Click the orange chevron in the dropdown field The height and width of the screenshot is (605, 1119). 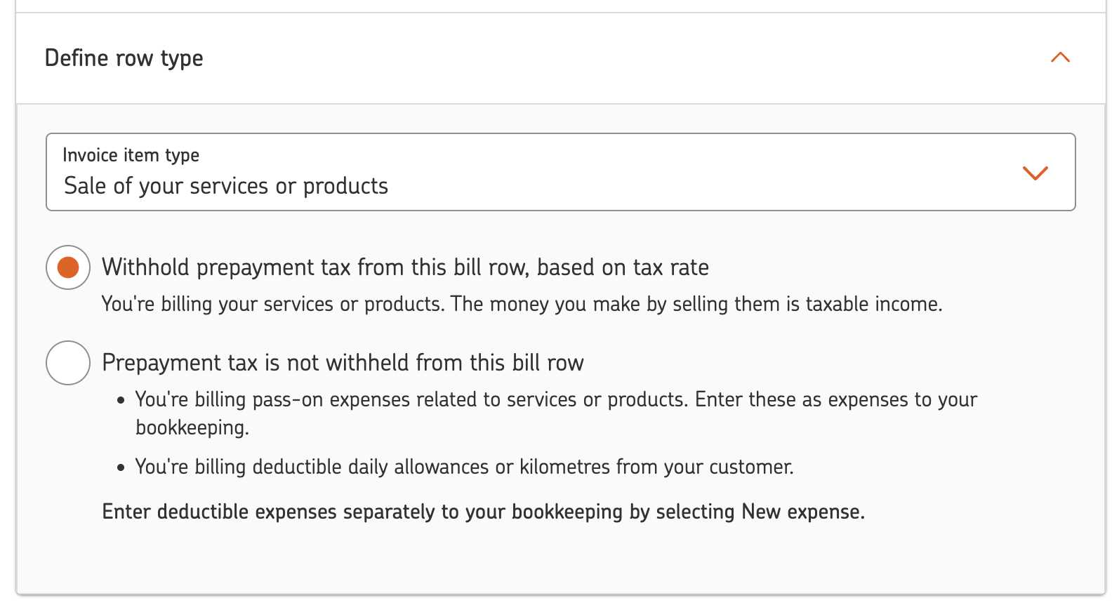(1033, 173)
